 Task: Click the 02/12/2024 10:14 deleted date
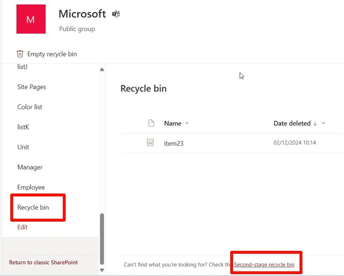point(295,143)
